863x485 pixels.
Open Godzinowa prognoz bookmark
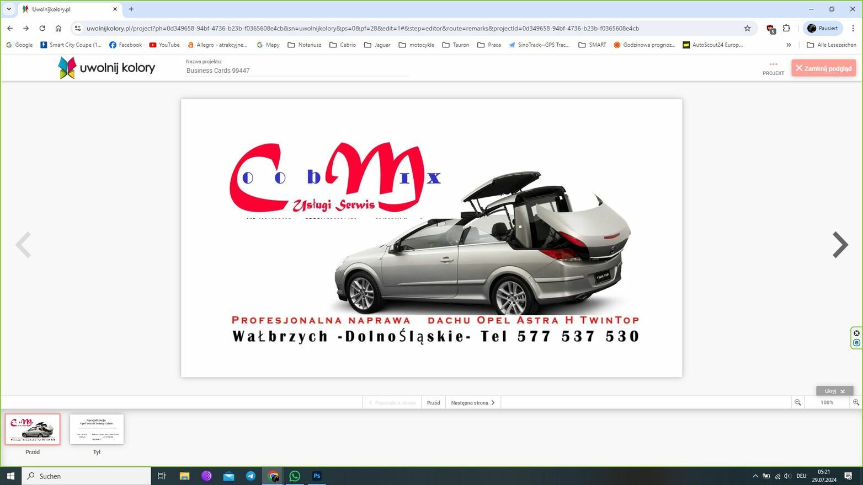pos(644,45)
